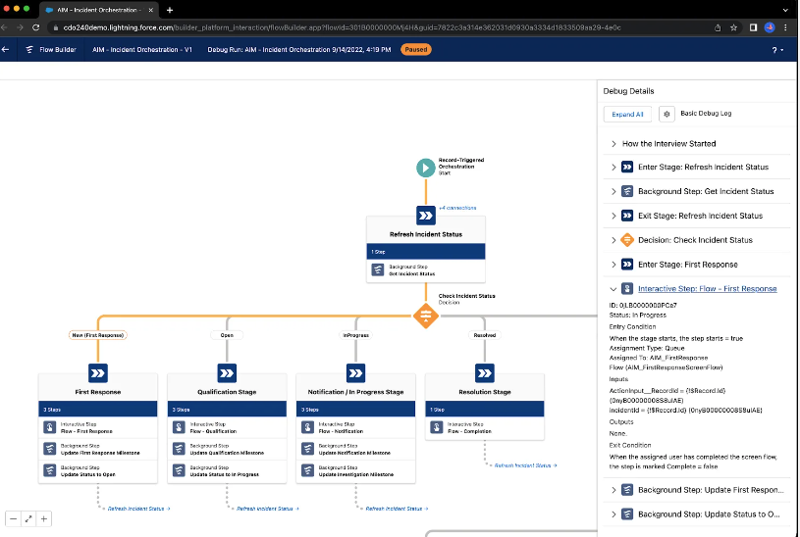The height and width of the screenshot is (537, 800).
Task: Click the Flow - Qualification interactive step icon
Action: click(179, 427)
